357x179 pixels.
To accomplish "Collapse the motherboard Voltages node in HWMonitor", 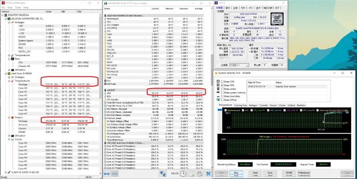I will (9, 22).
